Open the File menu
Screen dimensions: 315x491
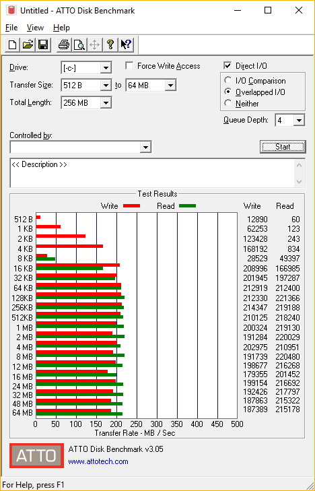(11, 28)
